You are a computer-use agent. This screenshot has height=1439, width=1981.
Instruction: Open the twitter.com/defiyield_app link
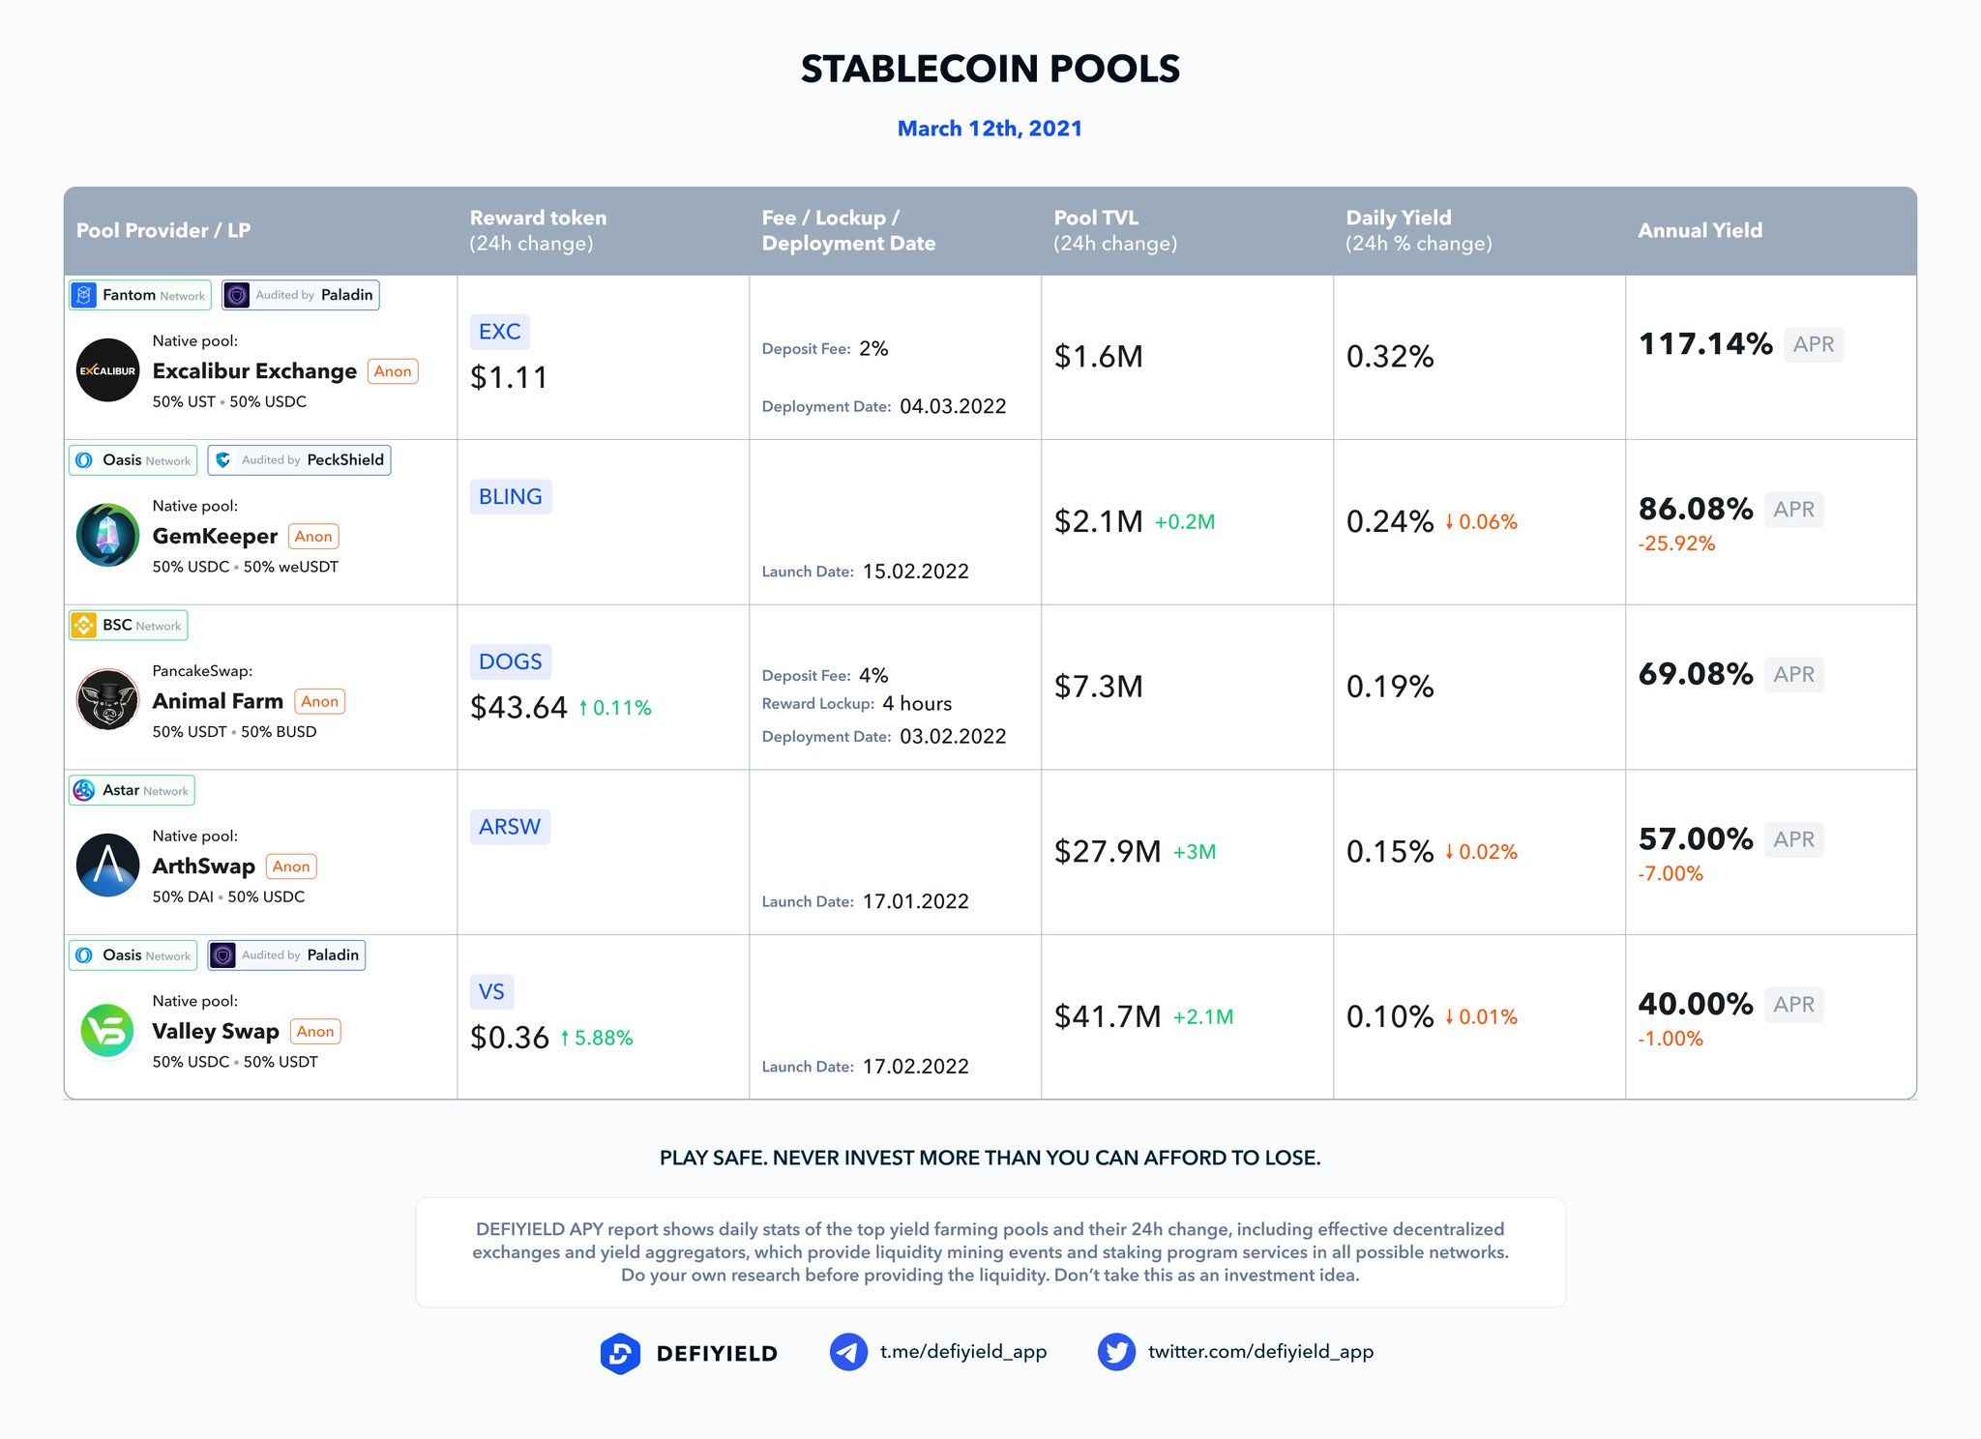click(x=1260, y=1352)
